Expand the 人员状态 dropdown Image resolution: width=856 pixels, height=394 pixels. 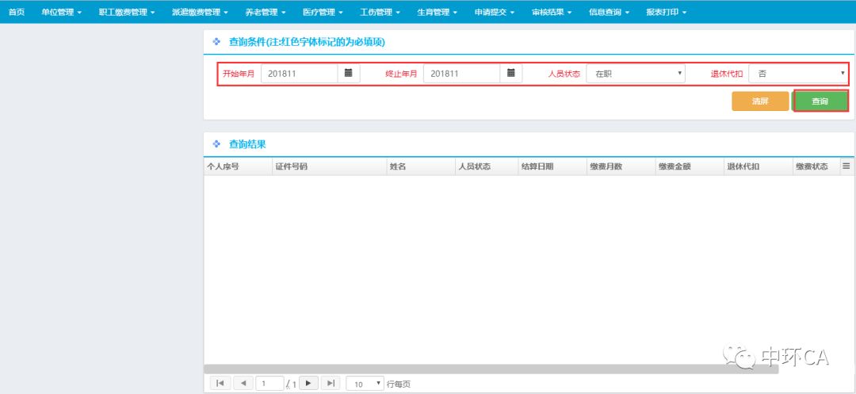pos(635,74)
